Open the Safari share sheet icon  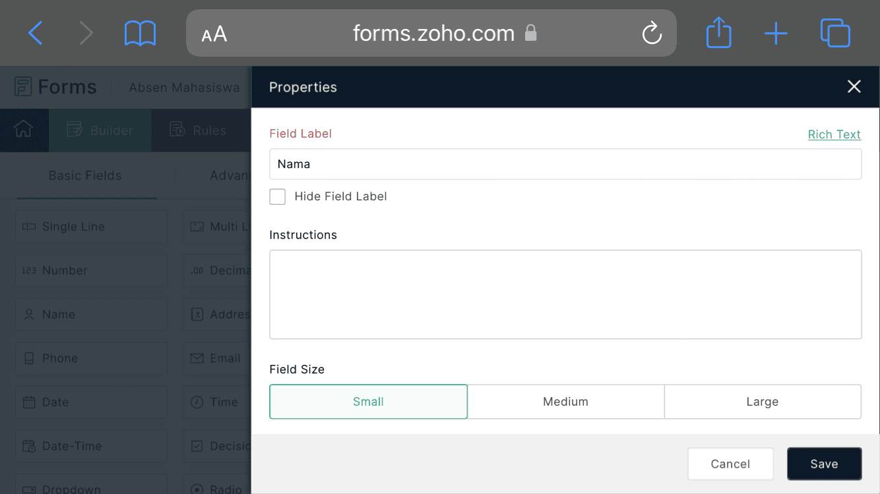[x=718, y=32]
